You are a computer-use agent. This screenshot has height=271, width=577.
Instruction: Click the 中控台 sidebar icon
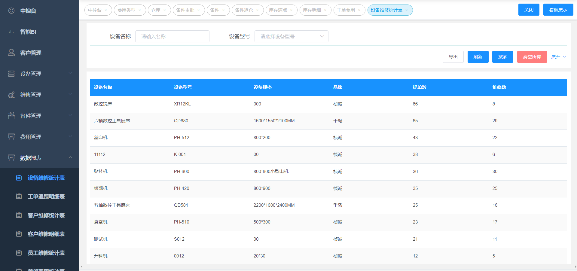coord(11,11)
